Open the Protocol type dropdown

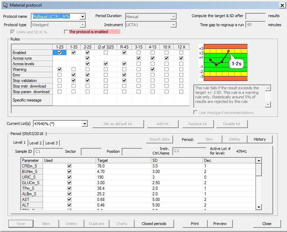pos(82,25)
